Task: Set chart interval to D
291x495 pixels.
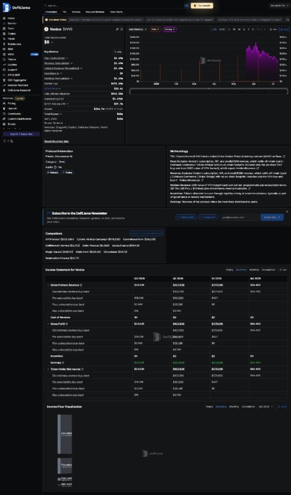Action: pos(230,29)
